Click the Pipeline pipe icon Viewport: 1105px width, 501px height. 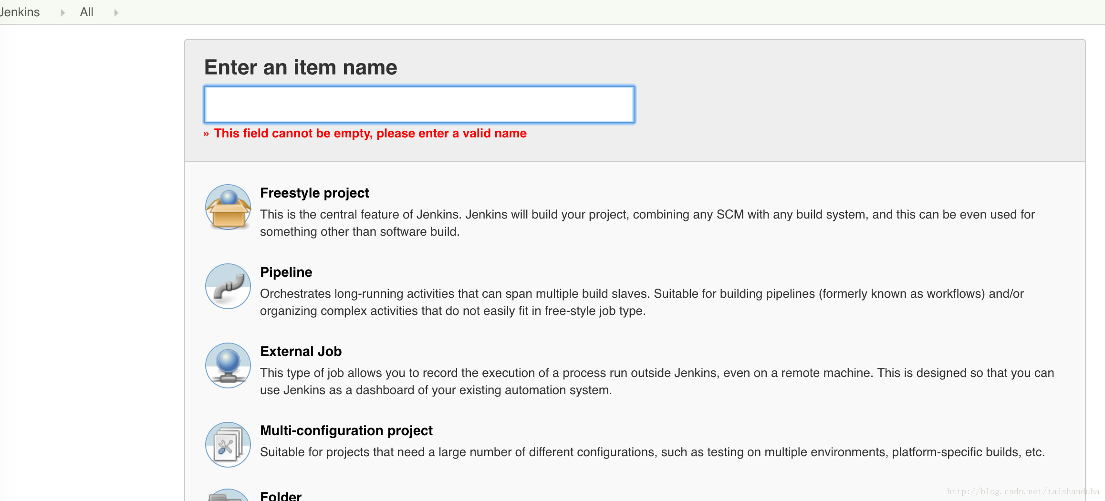pyautogui.click(x=228, y=286)
